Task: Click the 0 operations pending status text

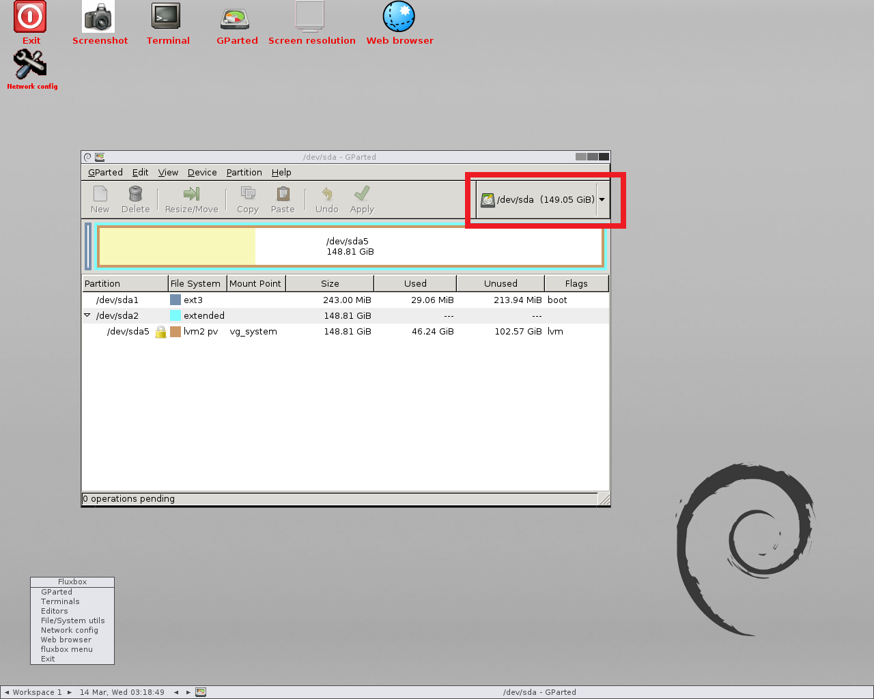Action: click(129, 499)
